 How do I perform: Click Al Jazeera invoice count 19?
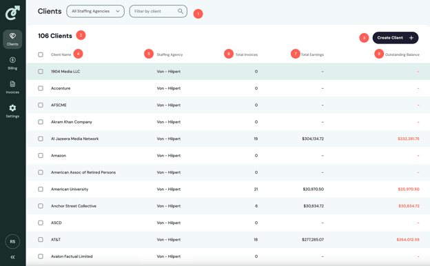click(256, 139)
